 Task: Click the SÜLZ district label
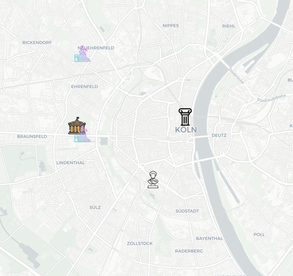[95, 207]
